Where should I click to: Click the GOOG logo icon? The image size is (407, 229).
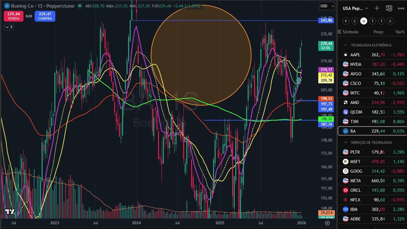[346, 171]
